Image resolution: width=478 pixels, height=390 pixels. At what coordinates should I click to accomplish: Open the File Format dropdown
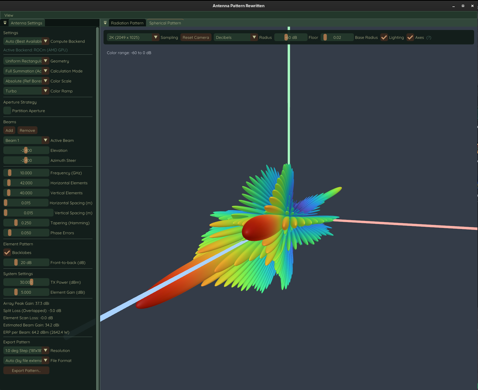(x=26, y=360)
